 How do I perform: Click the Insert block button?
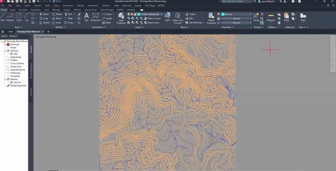pos(167,17)
